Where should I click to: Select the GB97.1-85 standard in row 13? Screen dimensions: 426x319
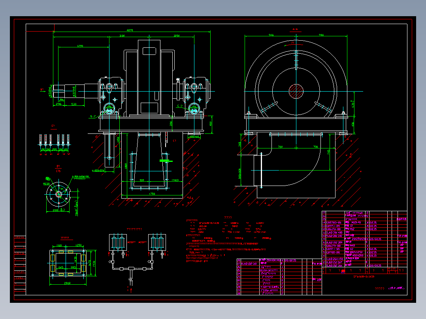coord(333,226)
